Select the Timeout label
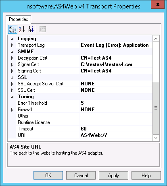 click(x=25, y=129)
